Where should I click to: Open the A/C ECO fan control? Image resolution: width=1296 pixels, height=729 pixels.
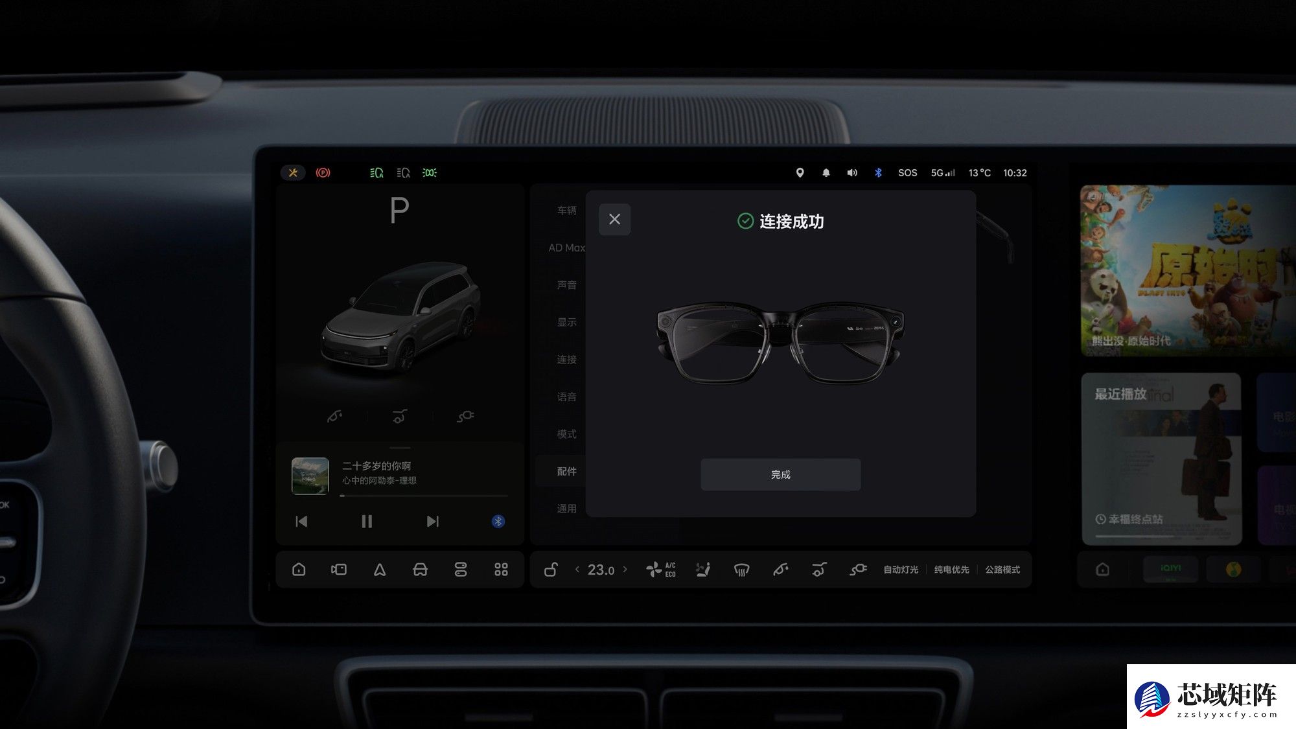pyautogui.click(x=660, y=570)
